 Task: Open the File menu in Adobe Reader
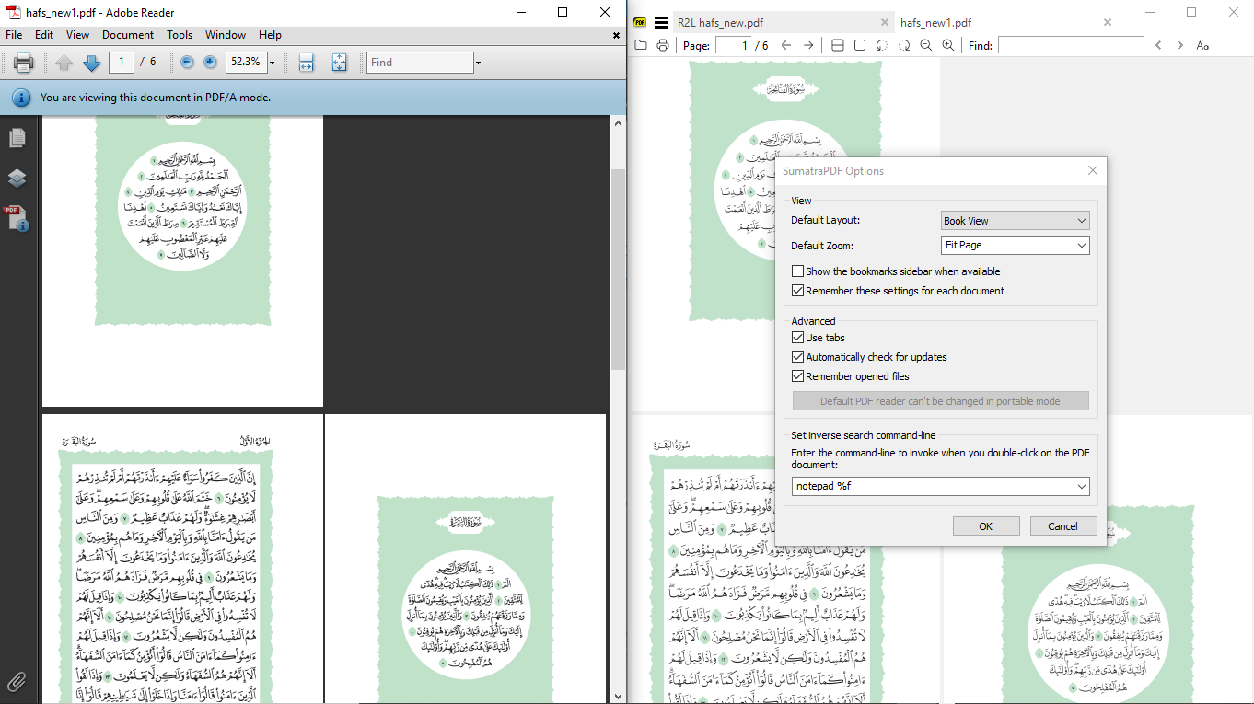14,35
